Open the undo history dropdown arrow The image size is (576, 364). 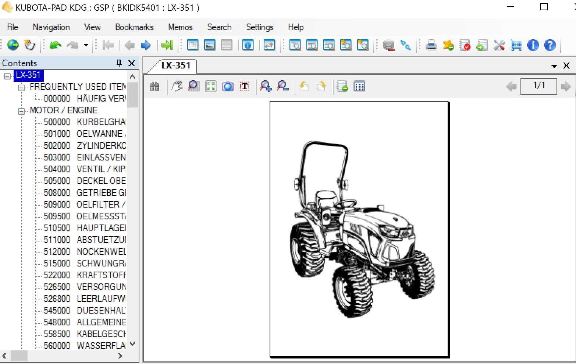(86, 45)
